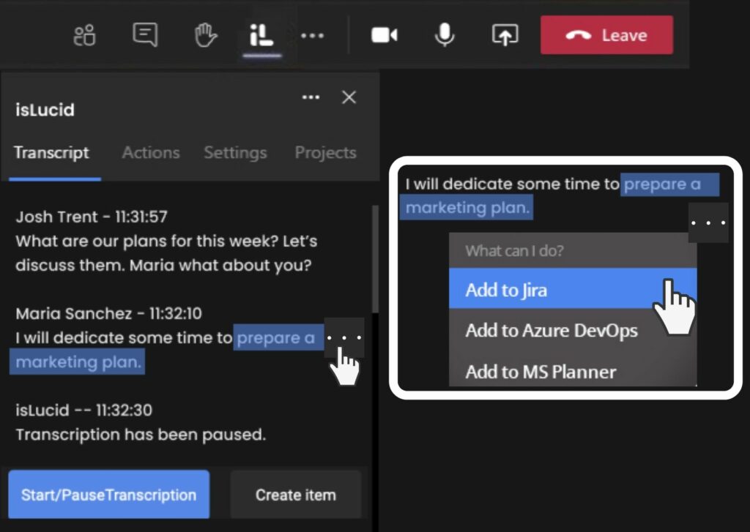This screenshot has width=750, height=532.
Task: Click the Create item button
Action: click(296, 494)
